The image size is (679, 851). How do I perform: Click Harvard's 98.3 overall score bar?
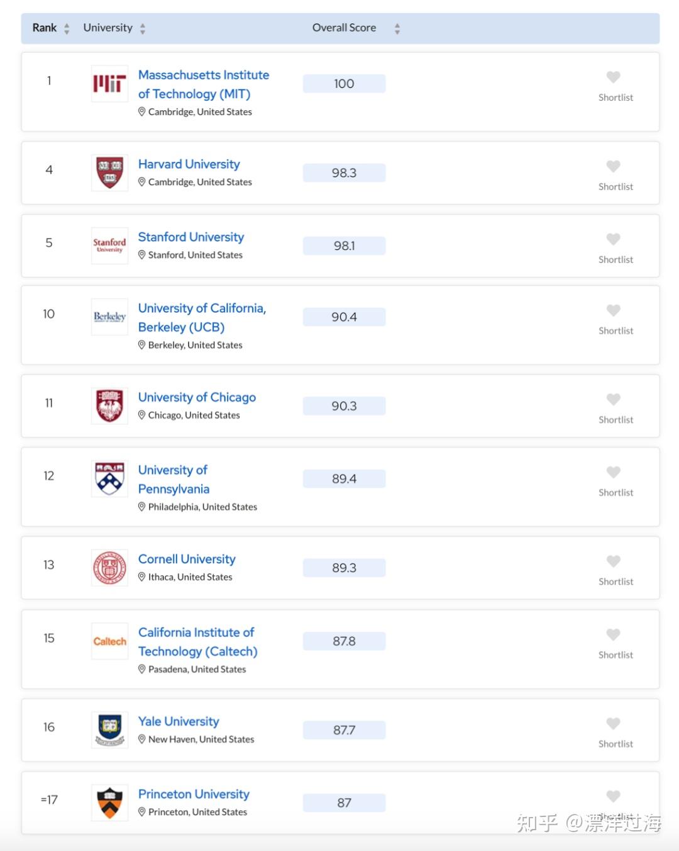click(344, 172)
